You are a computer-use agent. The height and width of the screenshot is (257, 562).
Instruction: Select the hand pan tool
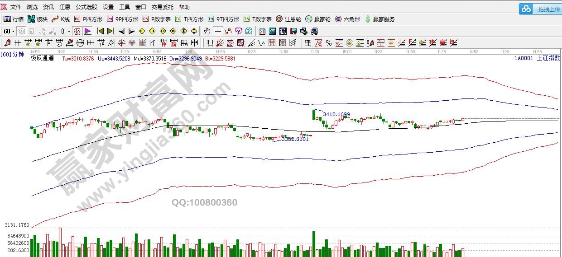207,31
